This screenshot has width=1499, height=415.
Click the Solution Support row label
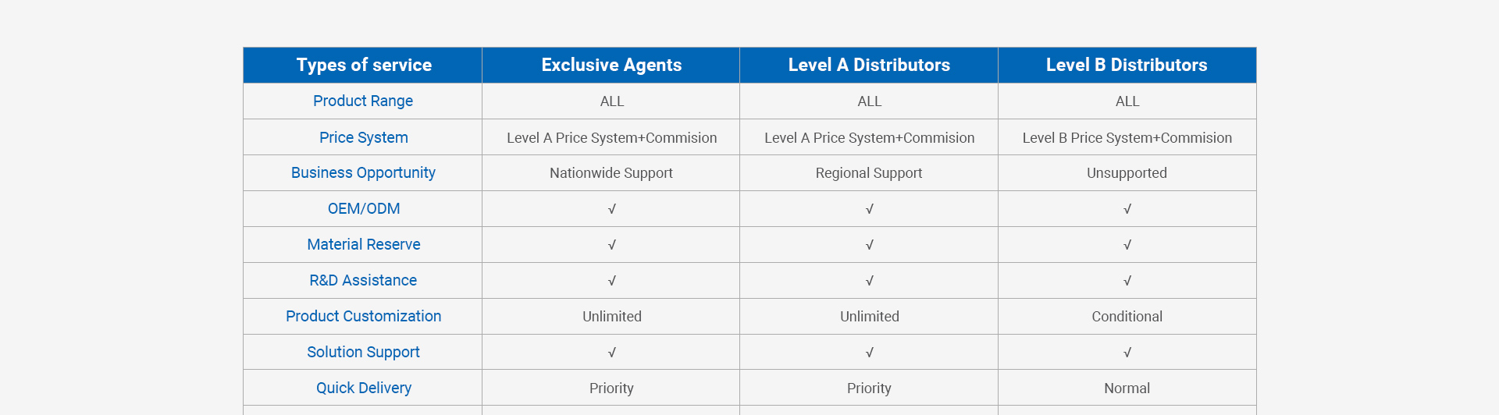(x=363, y=353)
